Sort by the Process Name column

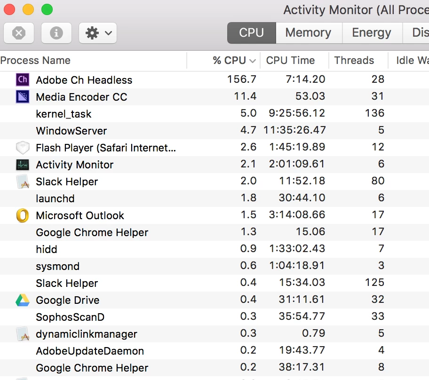93,61
